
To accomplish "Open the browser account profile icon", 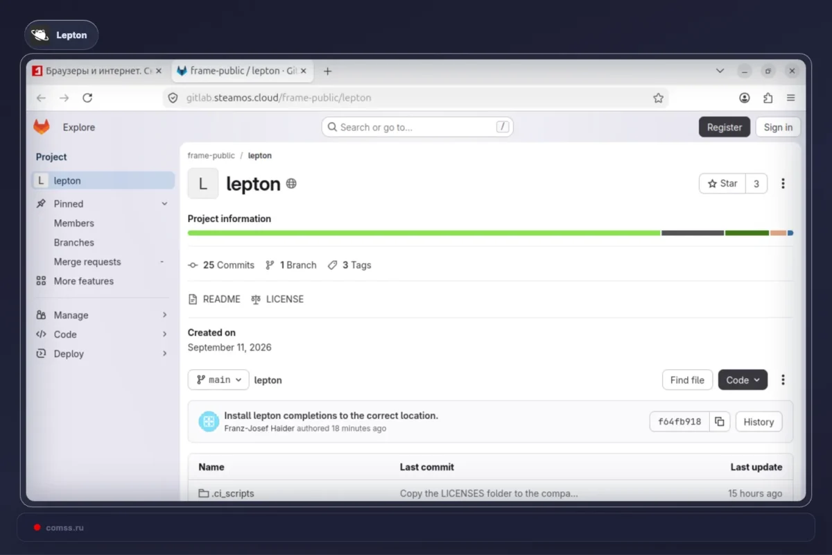I will [745, 98].
